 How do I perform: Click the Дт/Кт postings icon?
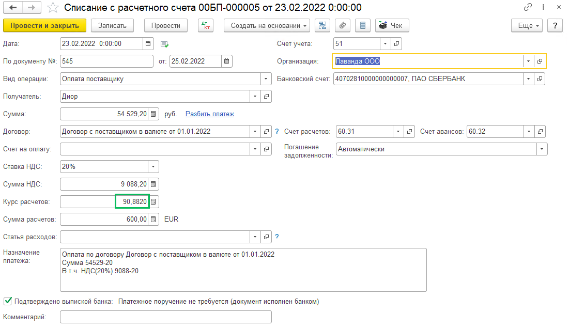pos(206,26)
